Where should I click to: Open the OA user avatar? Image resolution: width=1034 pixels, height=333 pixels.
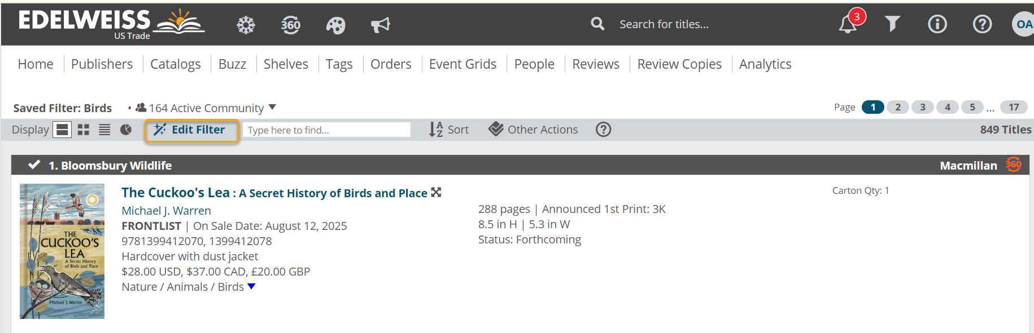pyautogui.click(x=1023, y=24)
